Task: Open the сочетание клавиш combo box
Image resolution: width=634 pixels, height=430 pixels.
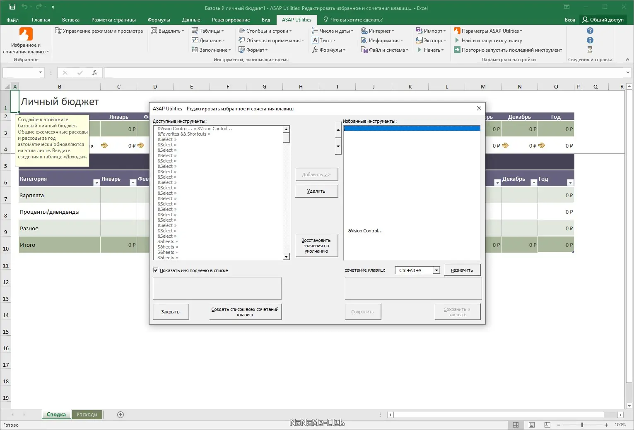Action: 436,270
